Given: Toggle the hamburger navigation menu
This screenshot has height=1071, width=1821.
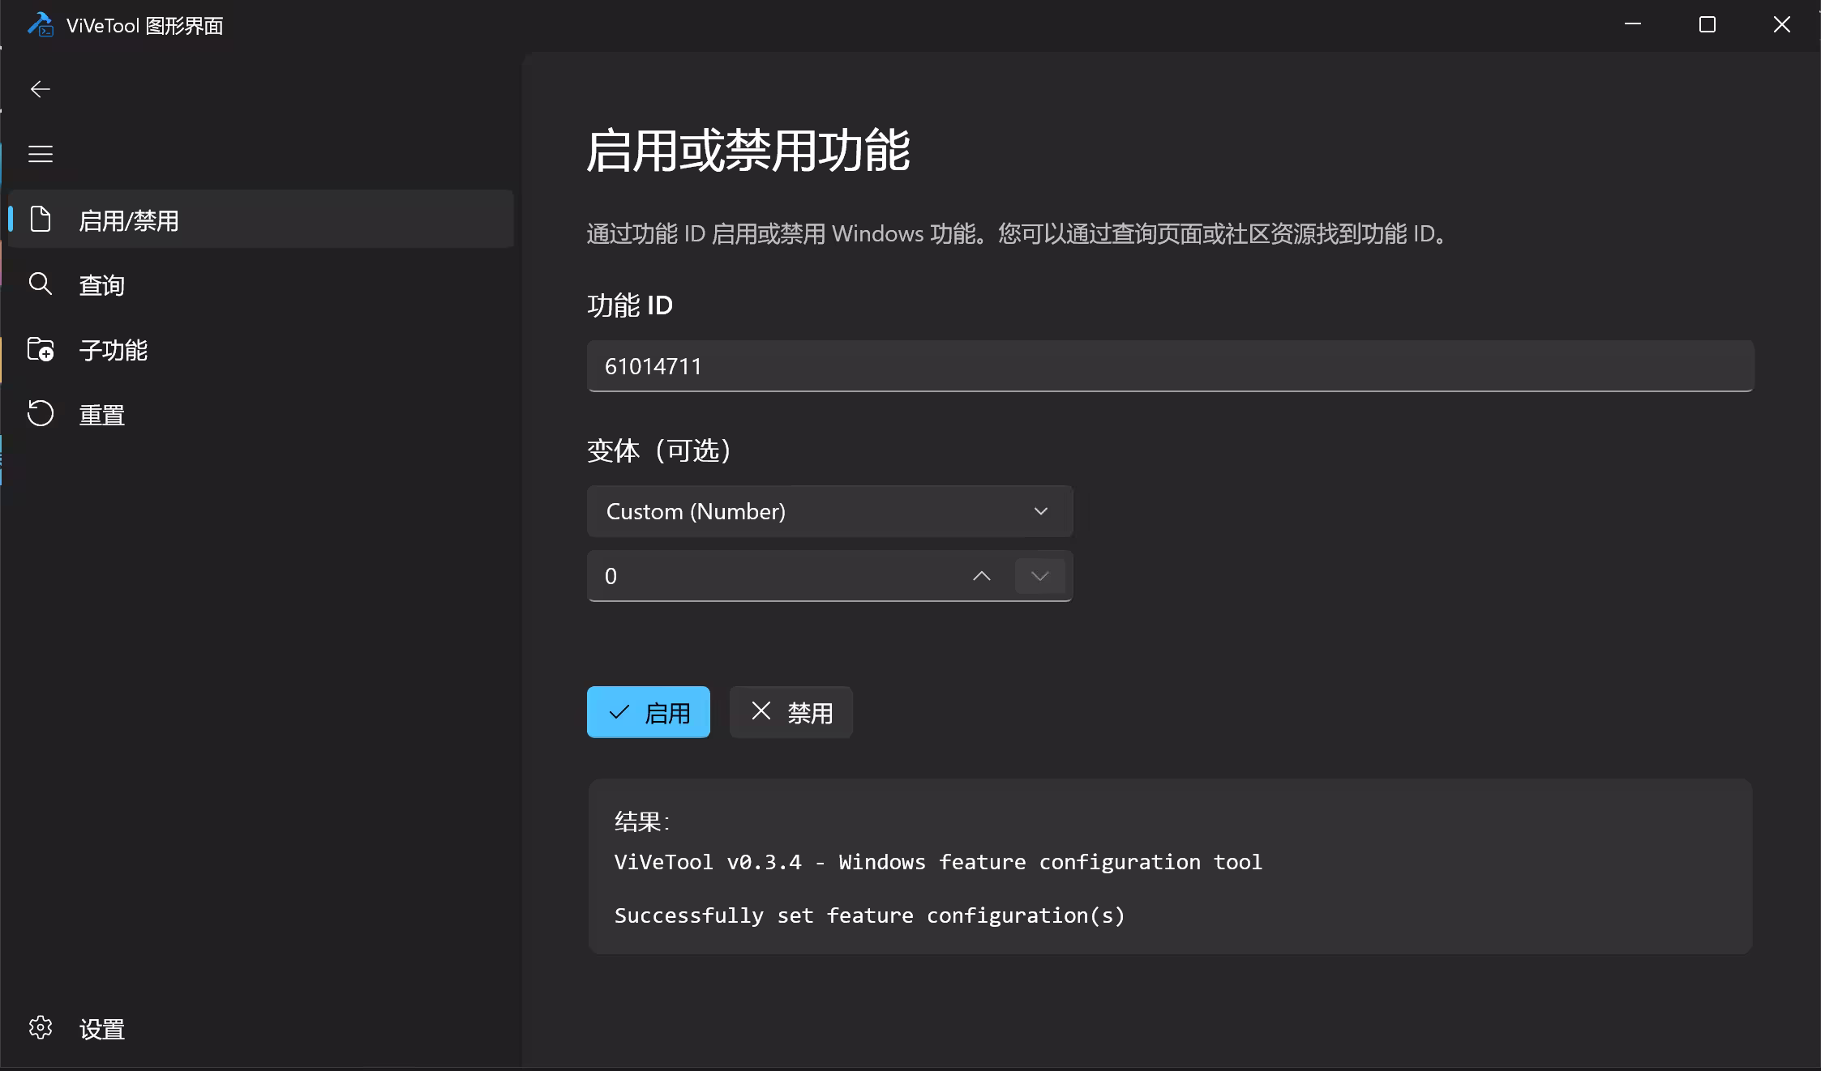Looking at the screenshot, I should pyautogui.click(x=40, y=154).
